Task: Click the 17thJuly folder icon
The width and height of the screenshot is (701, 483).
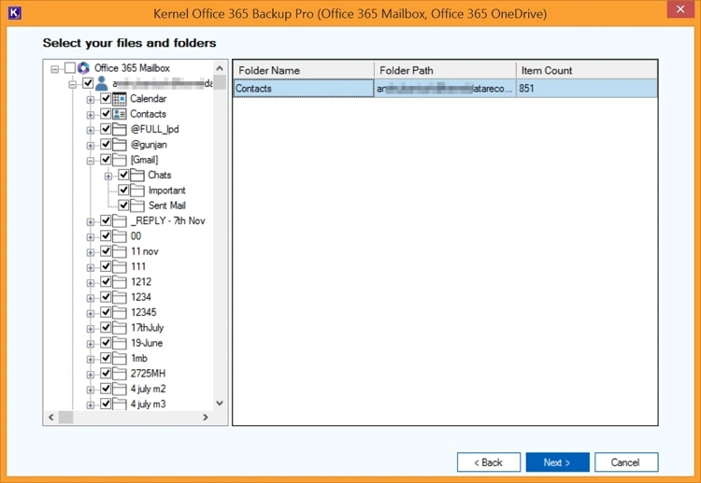Action: [120, 328]
